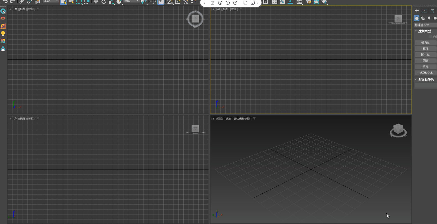Open the selection filter 全部 dropdown
This screenshot has height=224, width=437.
pos(51,1)
